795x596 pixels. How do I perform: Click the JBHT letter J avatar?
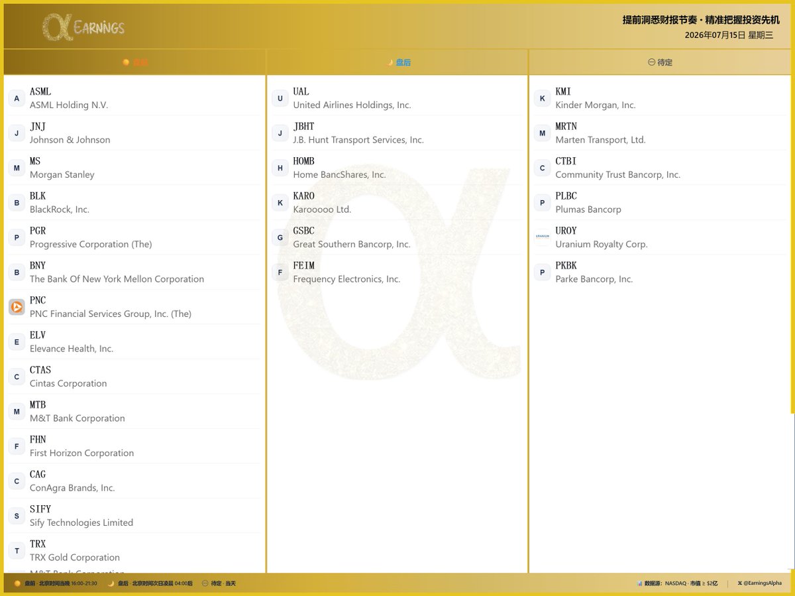[x=280, y=133]
